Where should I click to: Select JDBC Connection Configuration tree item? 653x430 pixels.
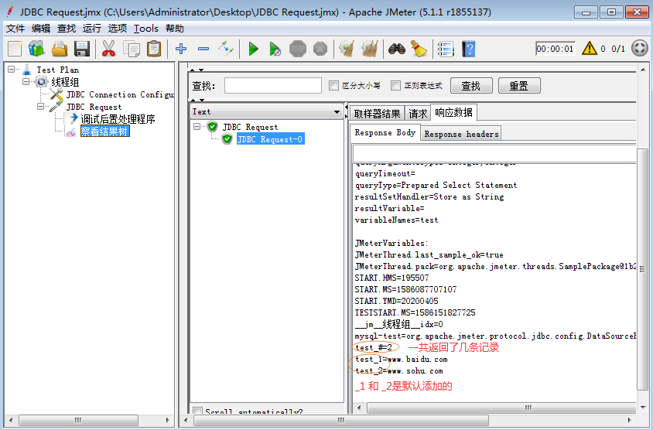111,94
